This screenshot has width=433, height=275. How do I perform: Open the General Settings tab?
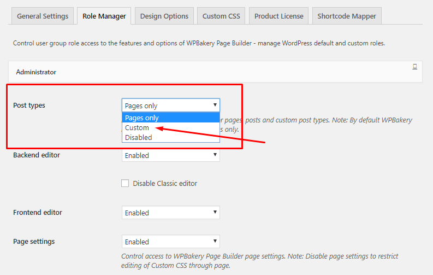[43, 16]
